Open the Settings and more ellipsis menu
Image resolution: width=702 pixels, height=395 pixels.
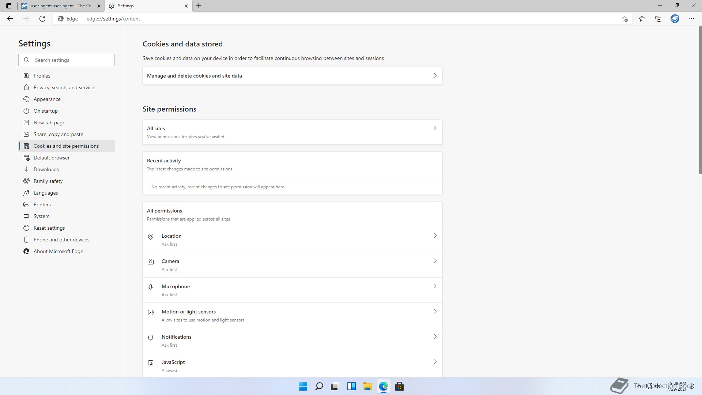point(691,19)
